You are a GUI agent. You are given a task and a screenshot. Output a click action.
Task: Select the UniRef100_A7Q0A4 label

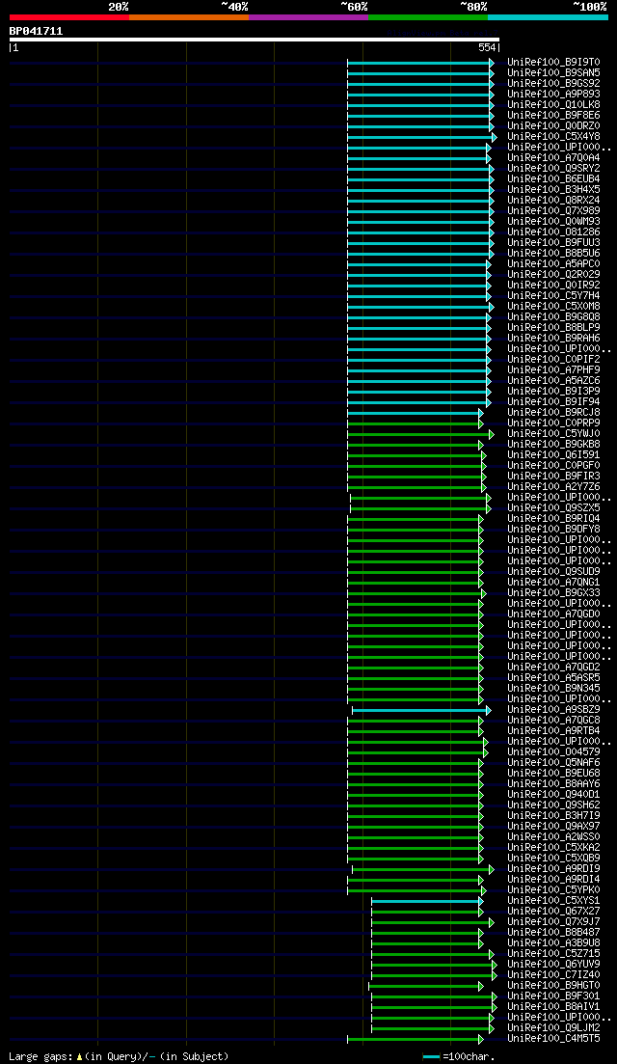[553, 157]
